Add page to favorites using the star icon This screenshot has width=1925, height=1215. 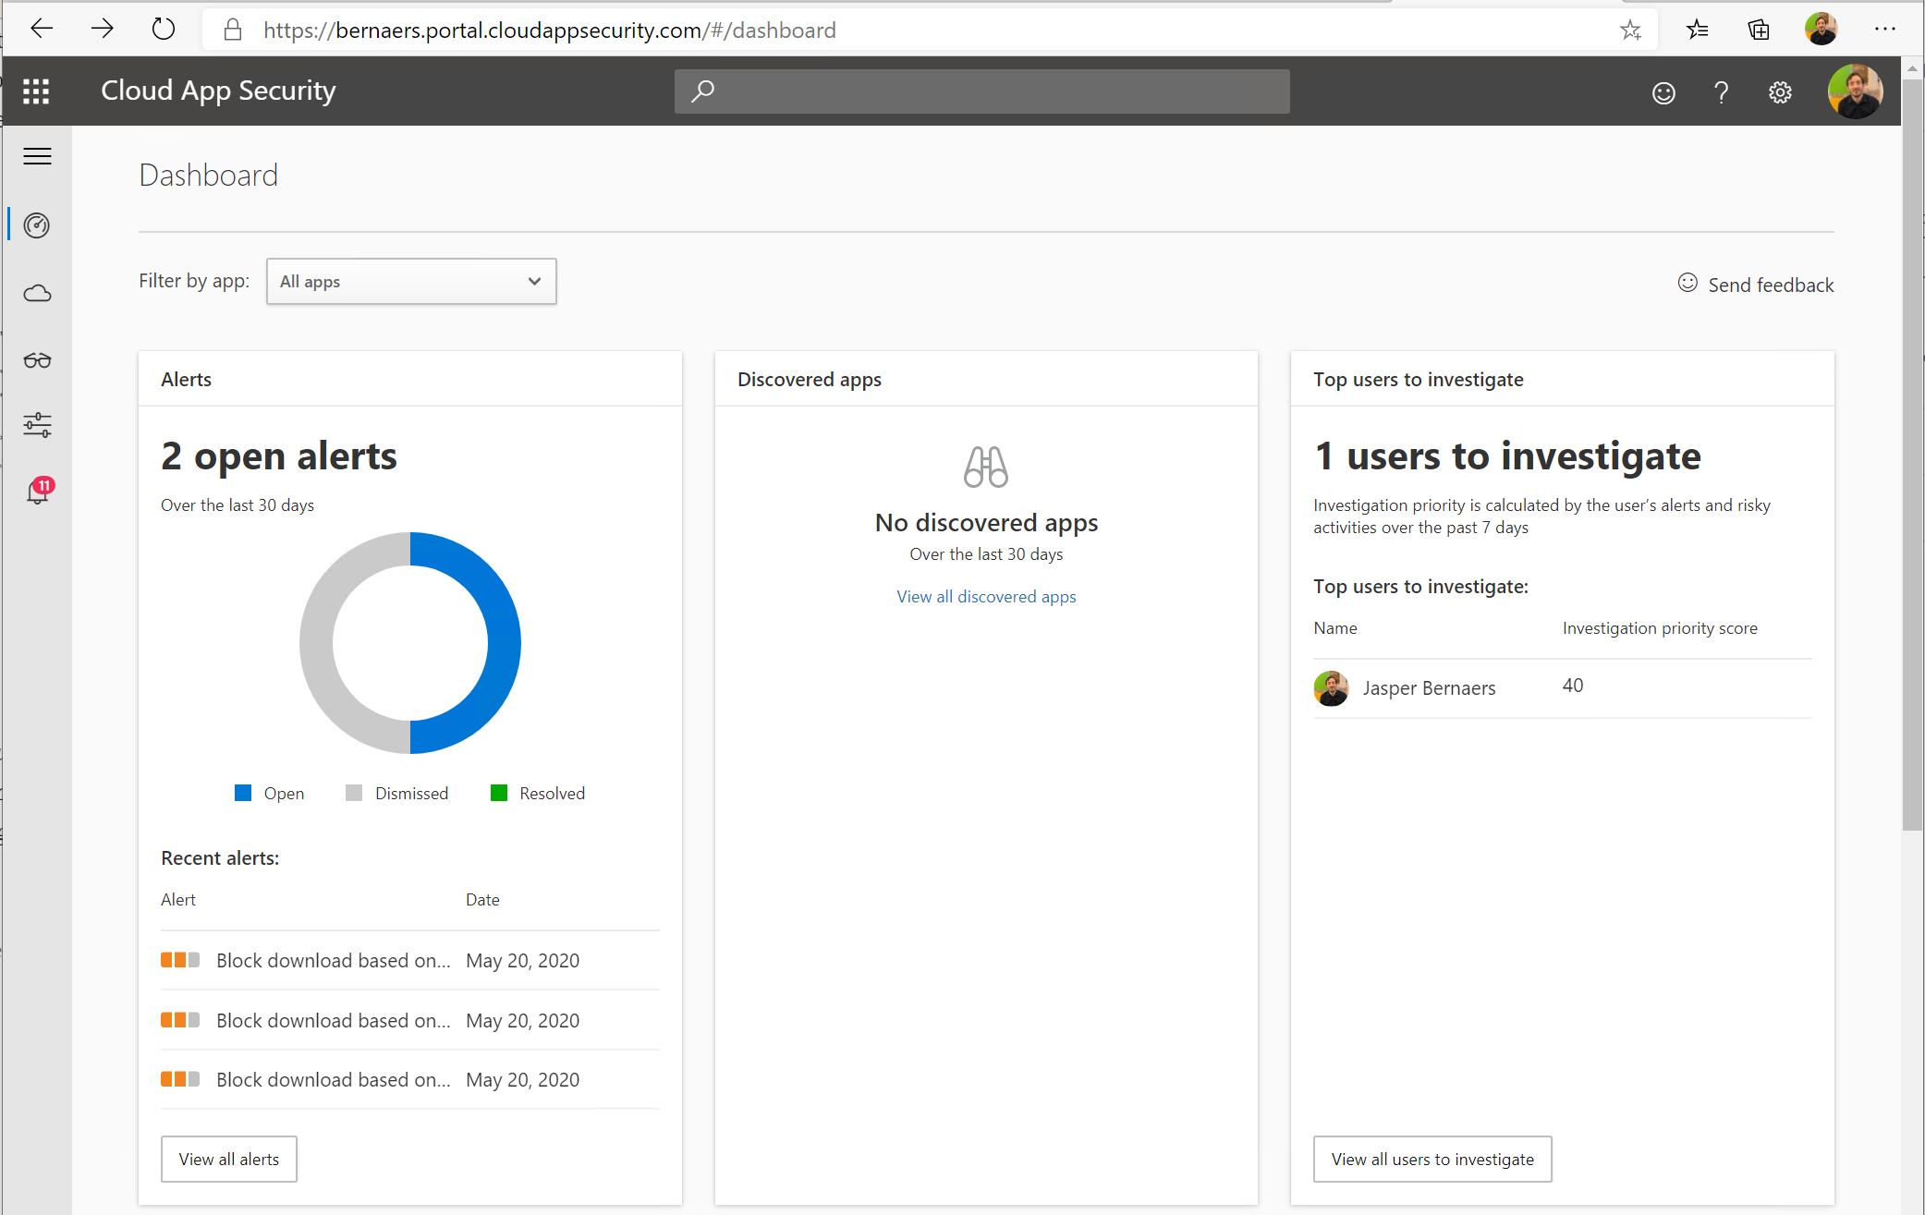(1630, 30)
